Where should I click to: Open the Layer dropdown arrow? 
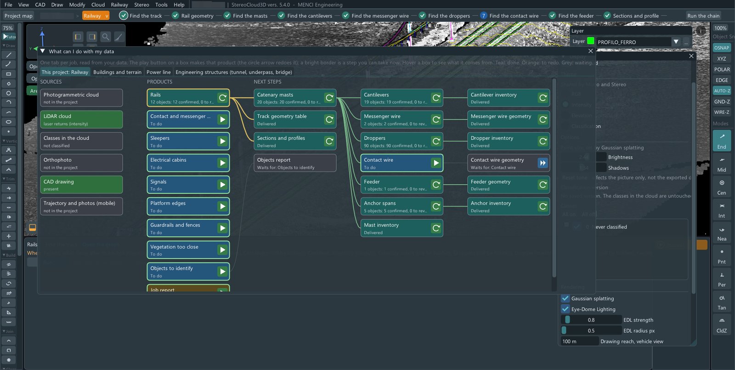tap(676, 42)
